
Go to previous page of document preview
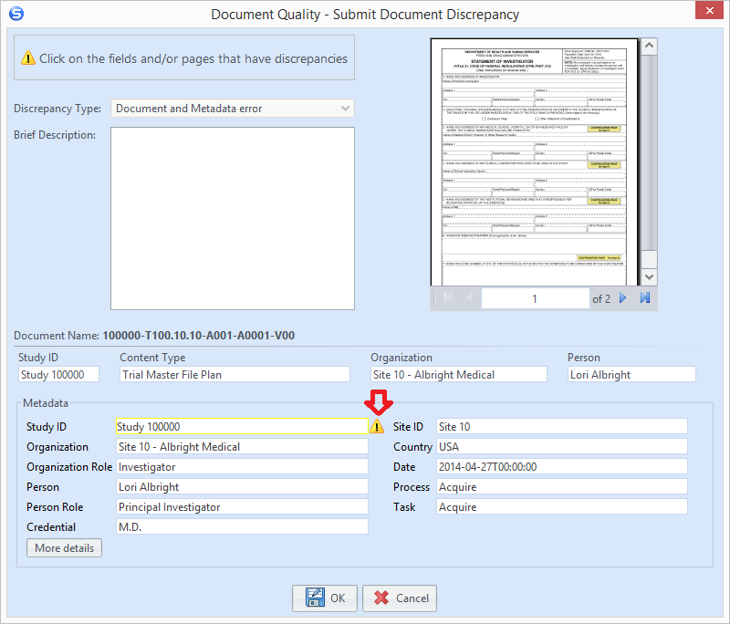point(469,297)
